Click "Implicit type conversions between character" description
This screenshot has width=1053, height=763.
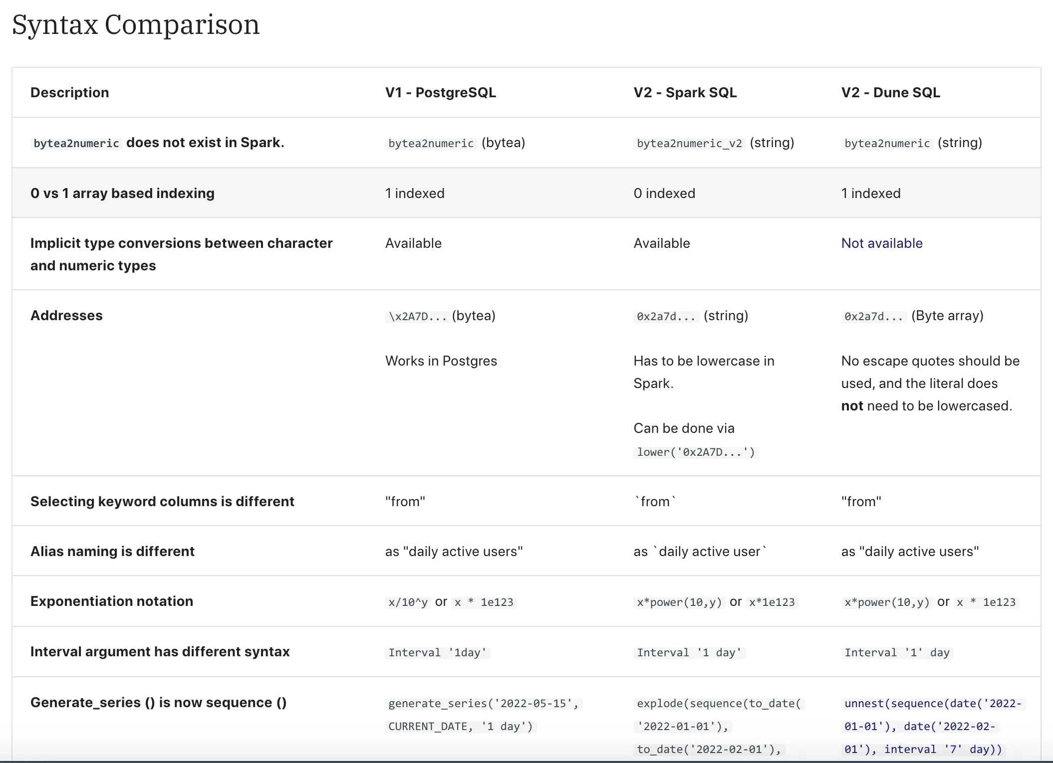(182, 243)
